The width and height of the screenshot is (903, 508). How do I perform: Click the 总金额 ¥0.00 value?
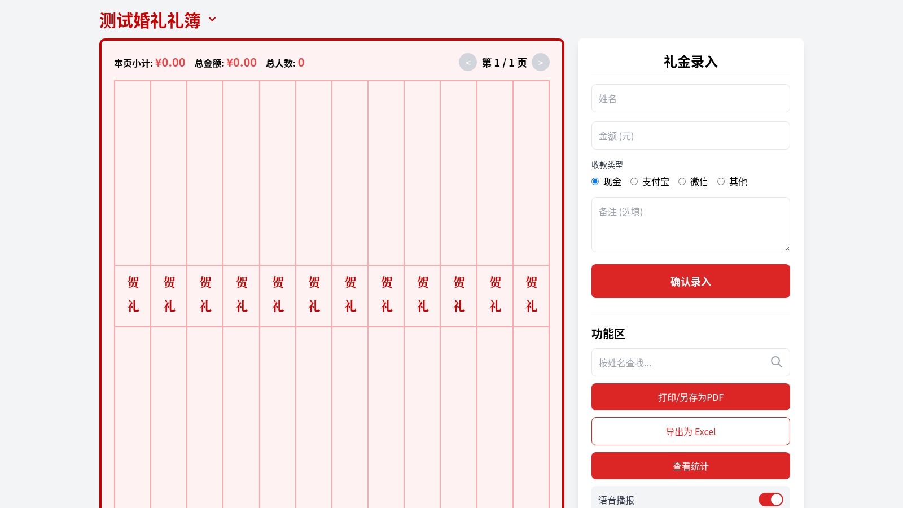click(242, 63)
